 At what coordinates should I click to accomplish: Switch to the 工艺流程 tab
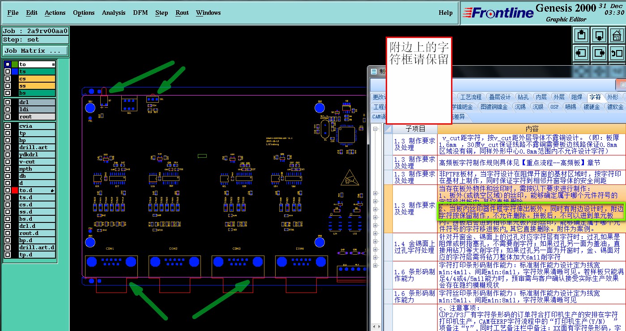pos(471,97)
